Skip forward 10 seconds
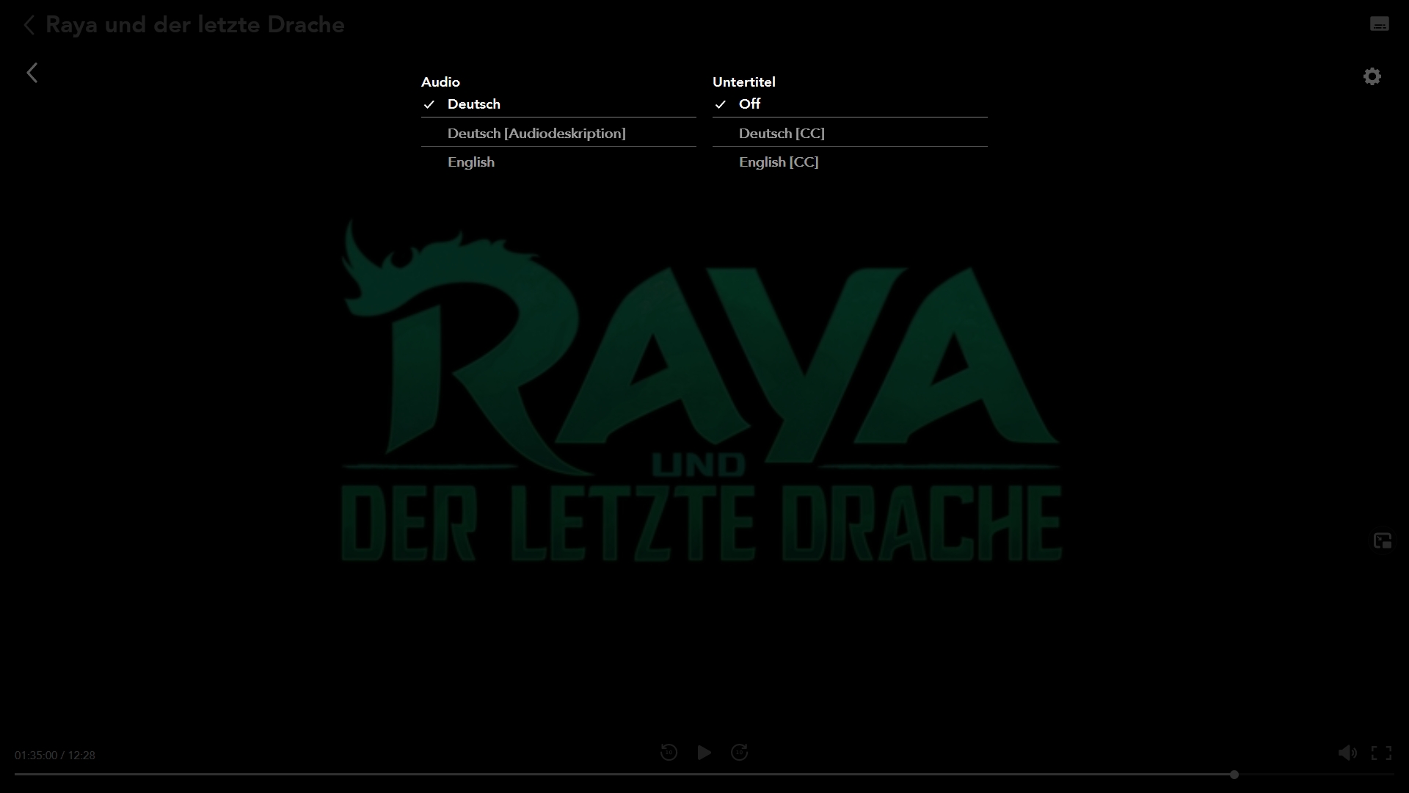Image resolution: width=1409 pixels, height=793 pixels. 739,753
